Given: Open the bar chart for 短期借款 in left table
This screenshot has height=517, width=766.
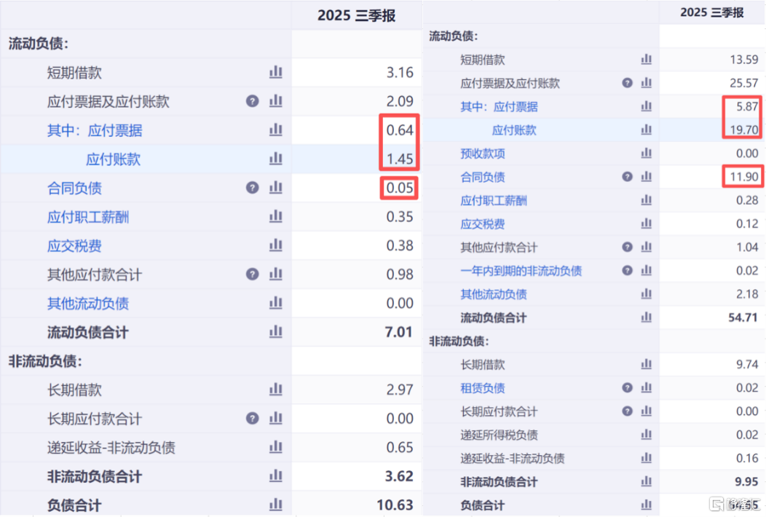Looking at the screenshot, I should (x=275, y=72).
